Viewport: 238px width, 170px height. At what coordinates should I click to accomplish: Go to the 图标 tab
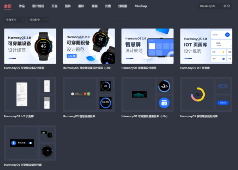81,6
